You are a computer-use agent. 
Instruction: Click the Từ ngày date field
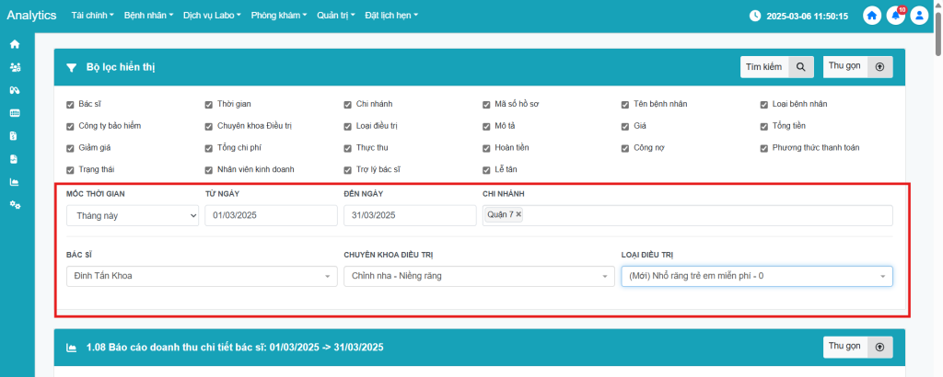tap(271, 215)
